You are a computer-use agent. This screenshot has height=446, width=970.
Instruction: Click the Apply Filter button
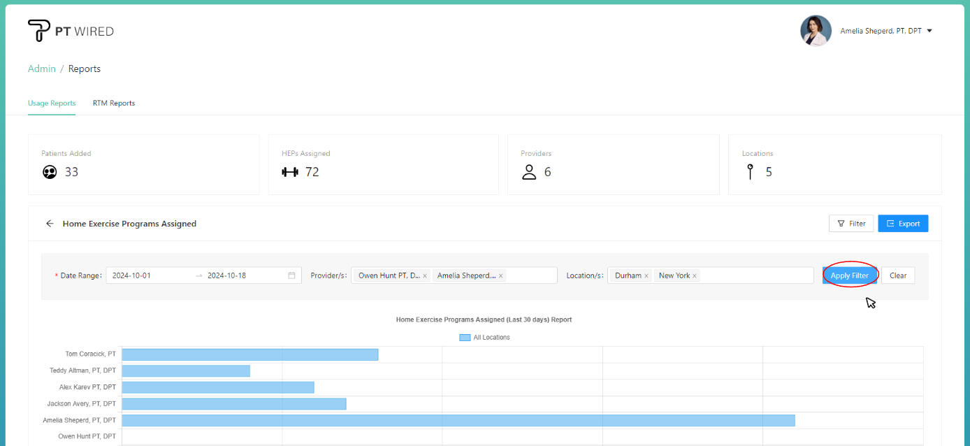coord(850,275)
